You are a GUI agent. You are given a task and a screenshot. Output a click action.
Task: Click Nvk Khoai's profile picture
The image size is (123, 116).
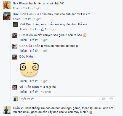coord(7,5)
